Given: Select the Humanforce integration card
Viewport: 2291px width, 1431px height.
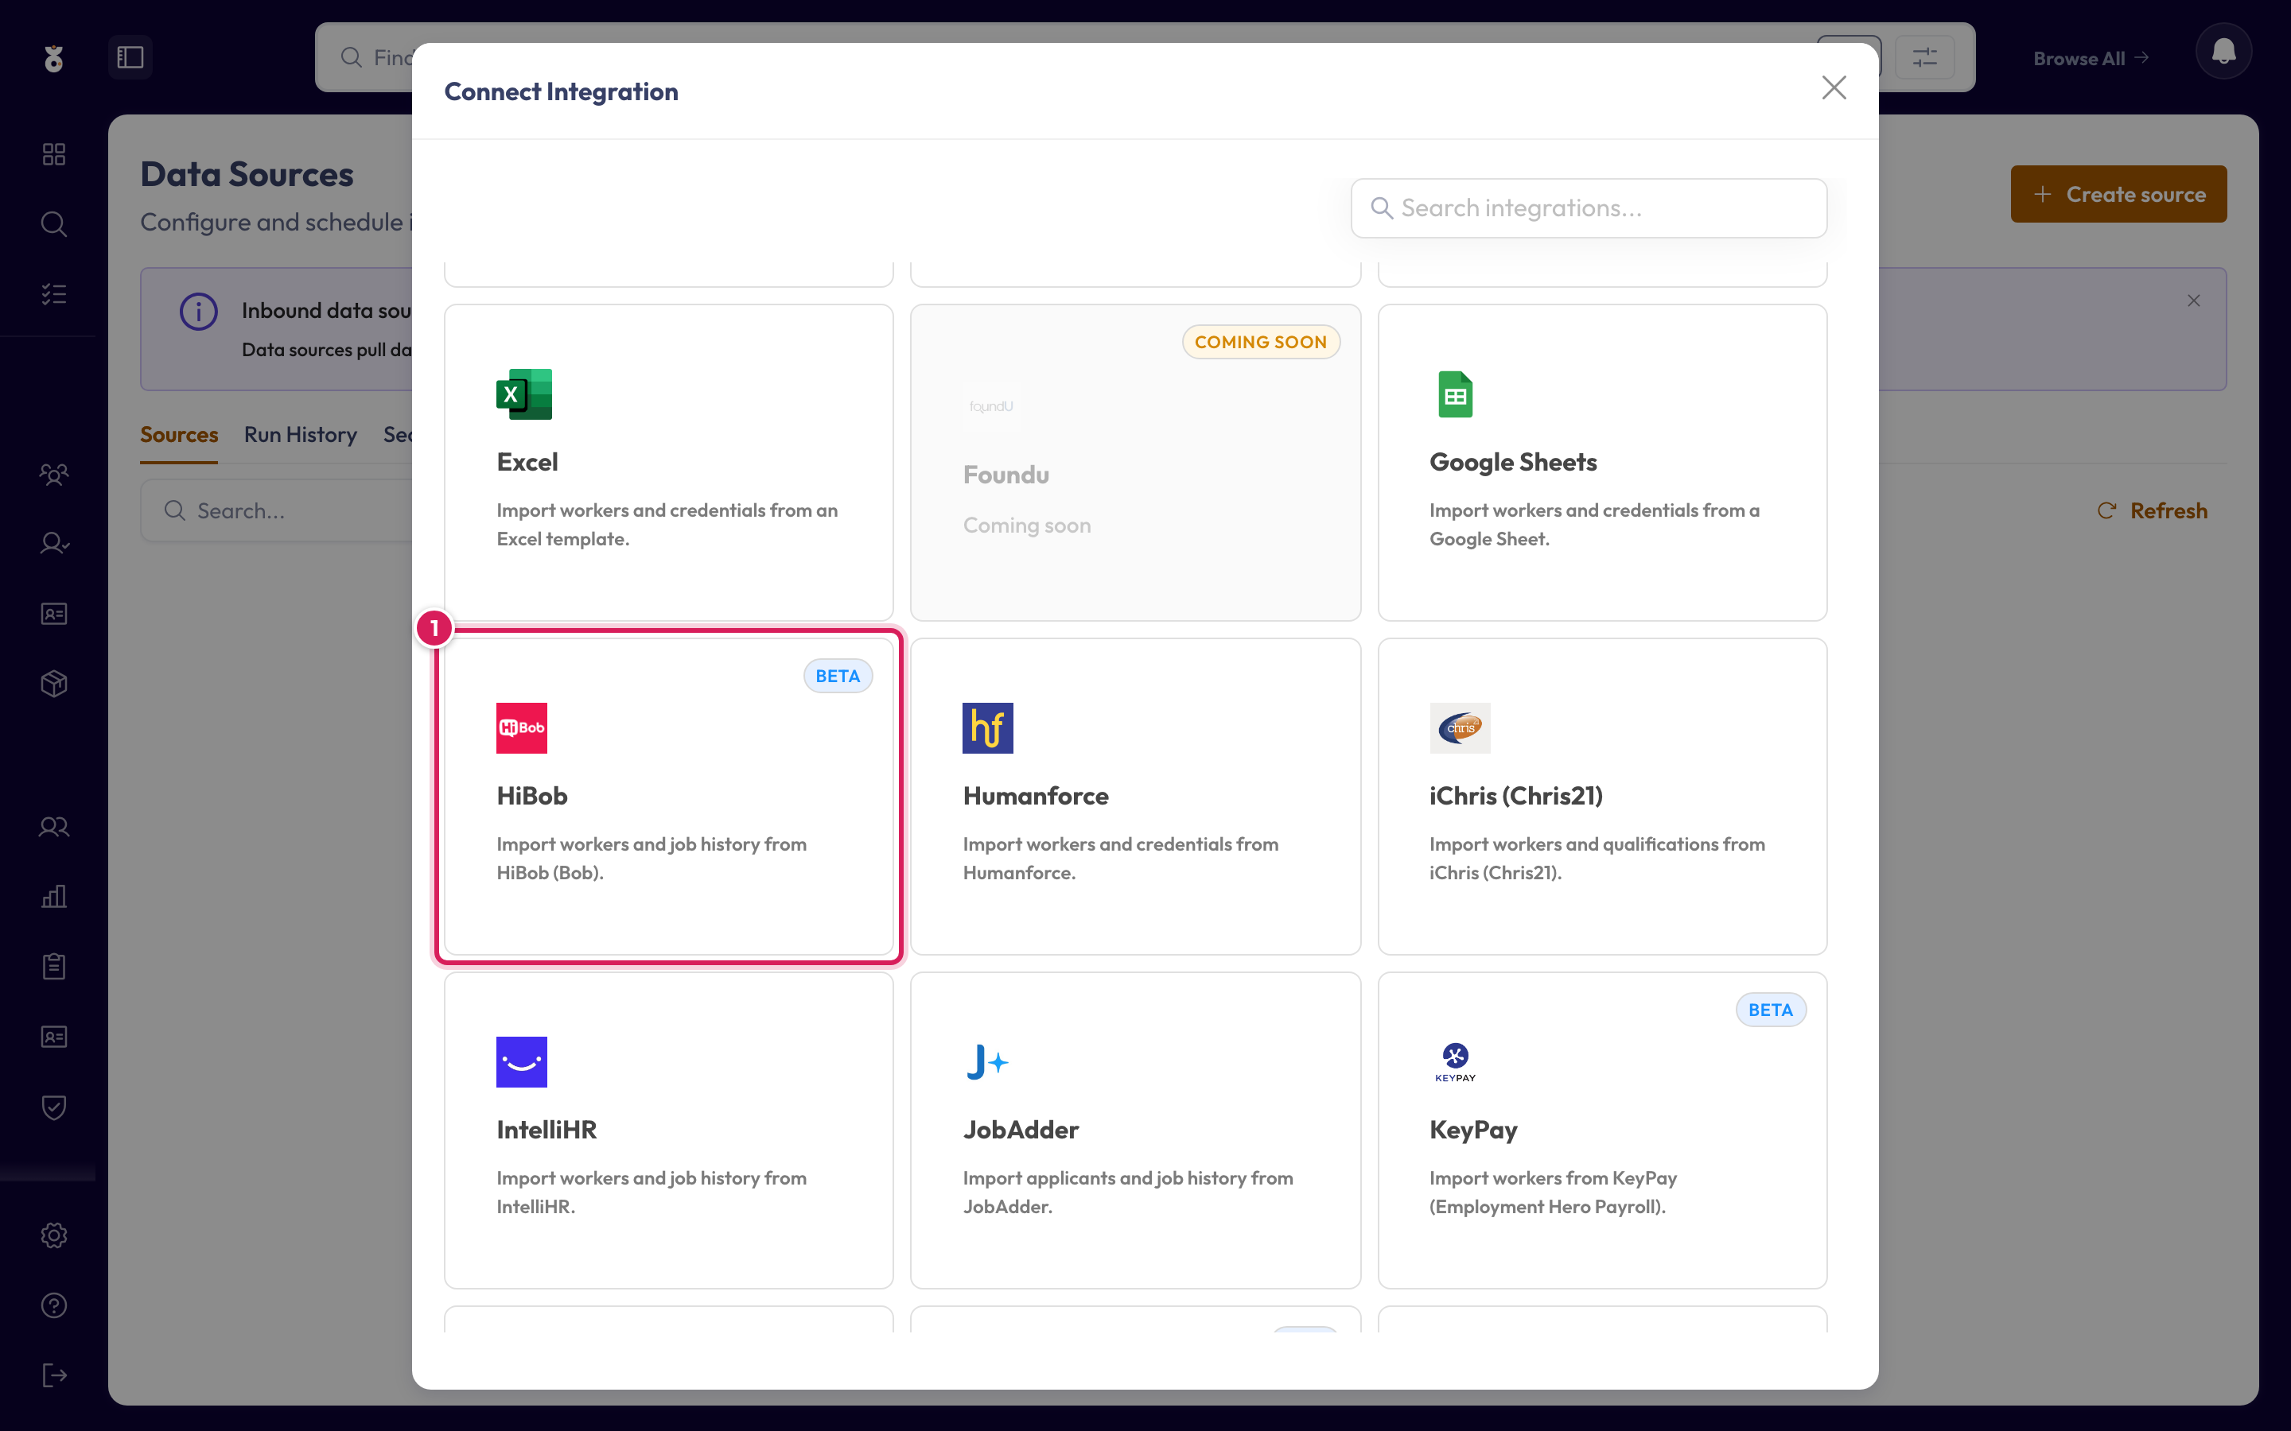Looking at the screenshot, I should (x=1135, y=796).
